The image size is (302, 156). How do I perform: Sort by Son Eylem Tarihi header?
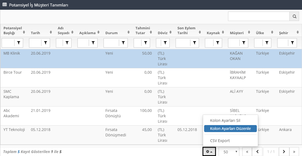click(200, 33)
